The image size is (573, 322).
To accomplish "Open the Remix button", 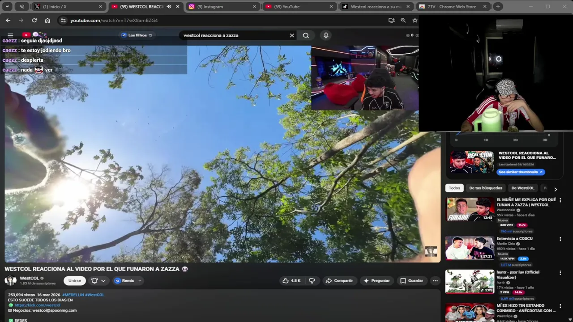I will 124,280.
